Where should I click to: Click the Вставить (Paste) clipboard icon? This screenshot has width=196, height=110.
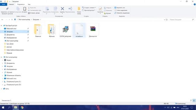click(24, 9)
